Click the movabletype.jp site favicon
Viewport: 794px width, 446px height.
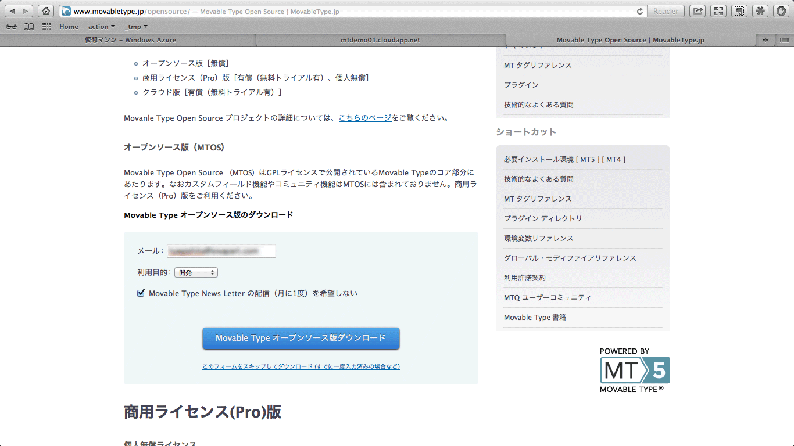coord(66,11)
